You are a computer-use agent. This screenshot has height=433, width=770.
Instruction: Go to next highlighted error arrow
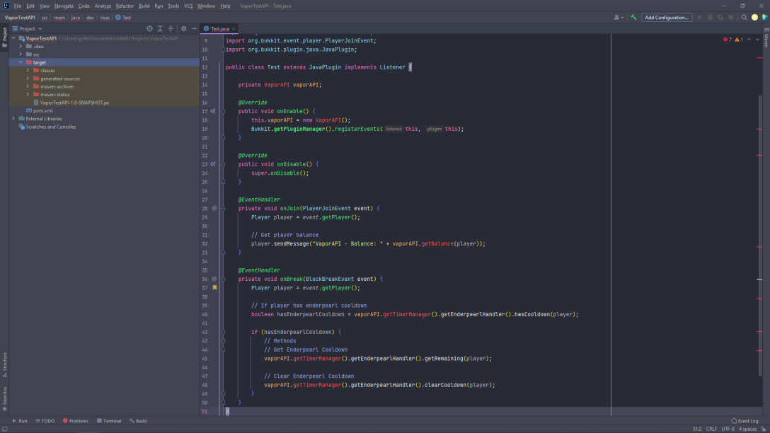coord(757,40)
